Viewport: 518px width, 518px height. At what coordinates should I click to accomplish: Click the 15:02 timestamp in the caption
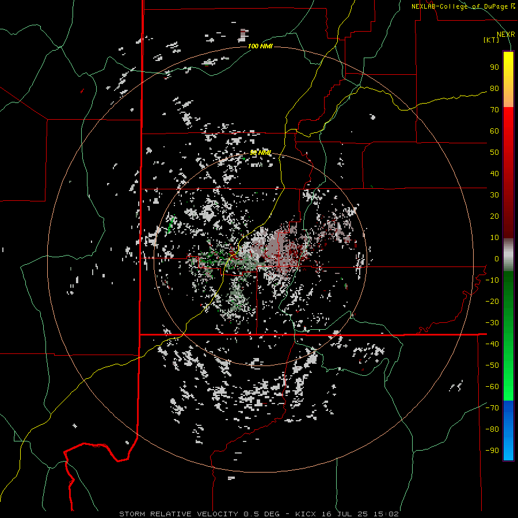click(x=386, y=514)
